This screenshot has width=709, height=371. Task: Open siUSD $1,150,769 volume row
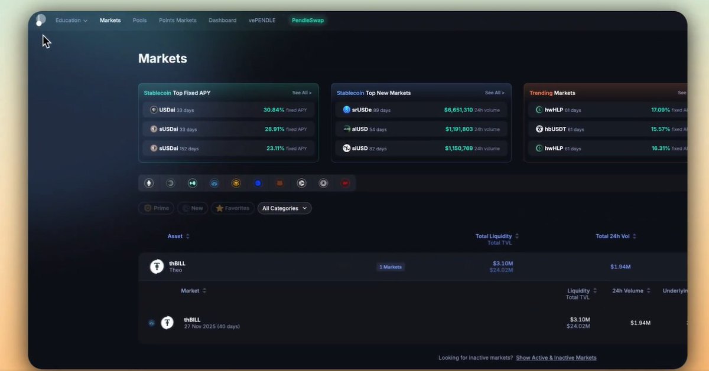point(421,148)
